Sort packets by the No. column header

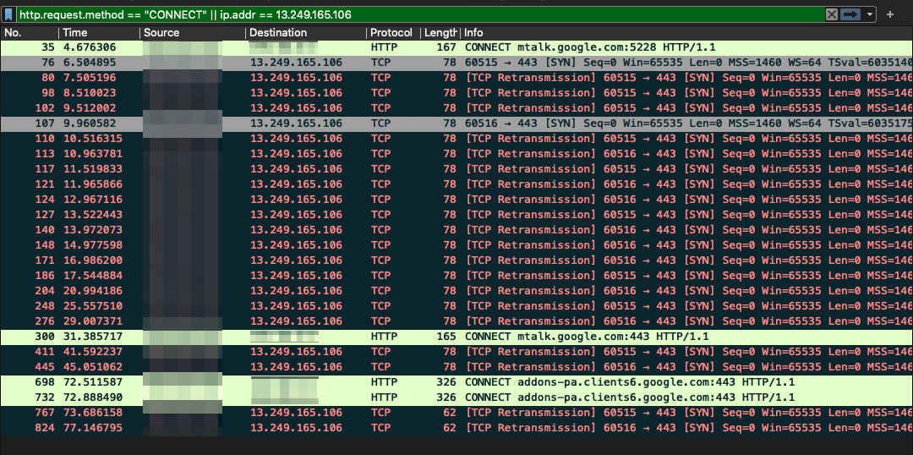(29, 33)
